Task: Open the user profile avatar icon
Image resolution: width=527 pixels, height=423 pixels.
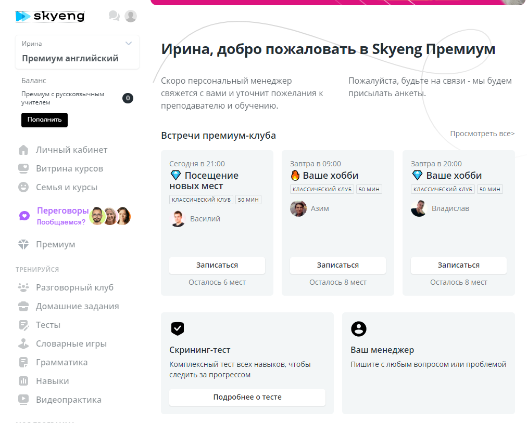Action: click(x=131, y=16)
